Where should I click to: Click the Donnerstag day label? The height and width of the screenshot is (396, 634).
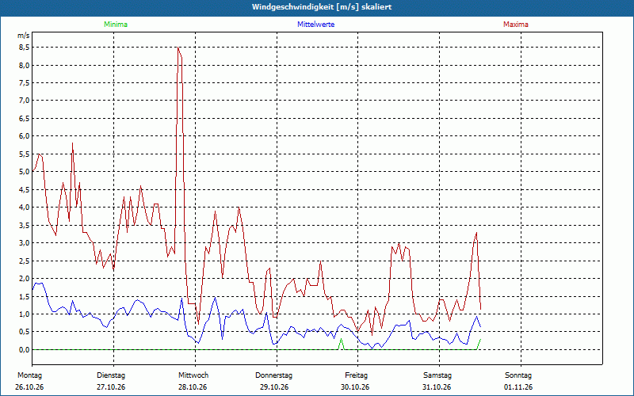click(x=273, y=375)
